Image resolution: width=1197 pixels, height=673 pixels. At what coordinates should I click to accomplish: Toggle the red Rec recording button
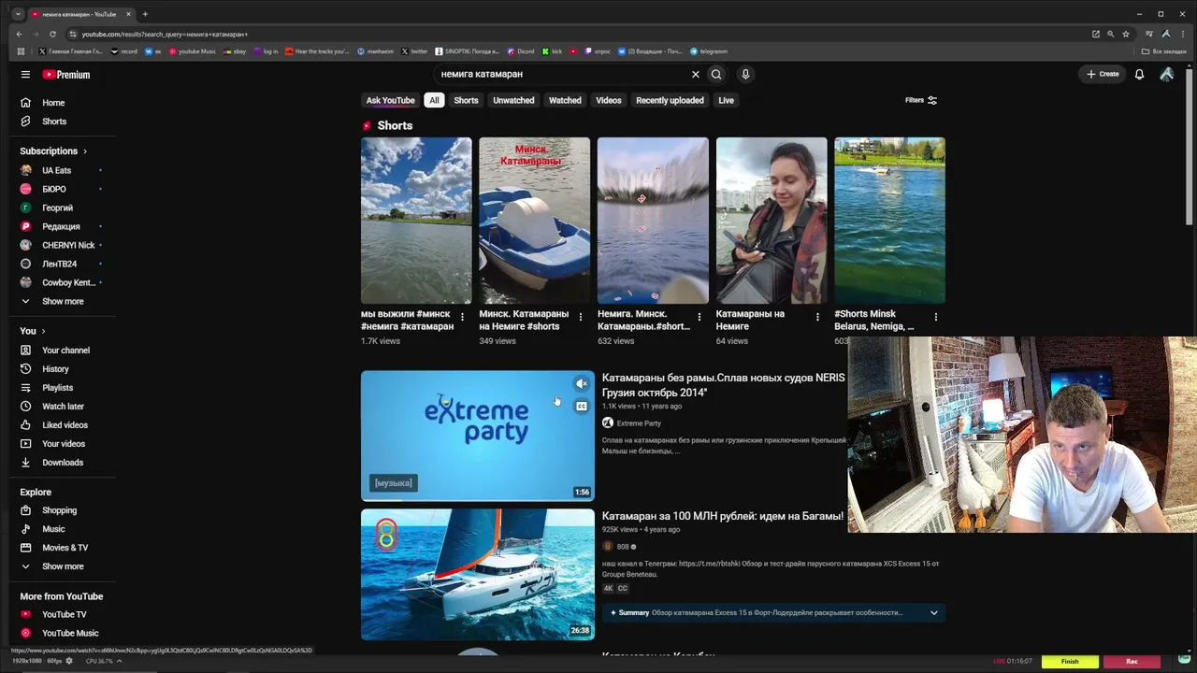(x=1132, y=661)
